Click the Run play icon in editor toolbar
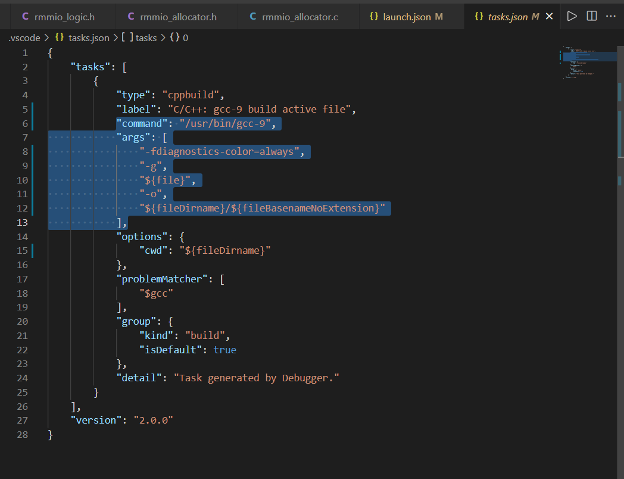This screenshot has height=479, width=624. click(x=572, y=17)
